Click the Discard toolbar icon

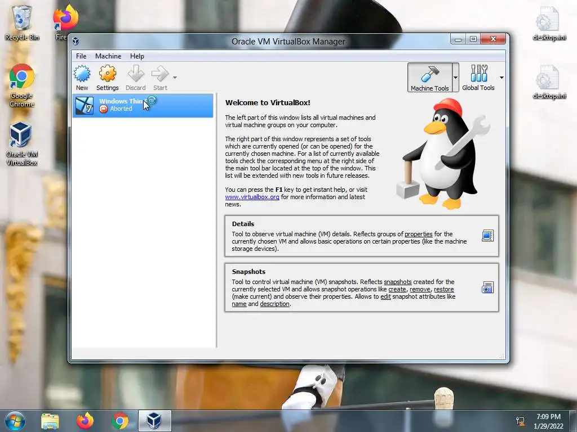click(x=136, y=74)
